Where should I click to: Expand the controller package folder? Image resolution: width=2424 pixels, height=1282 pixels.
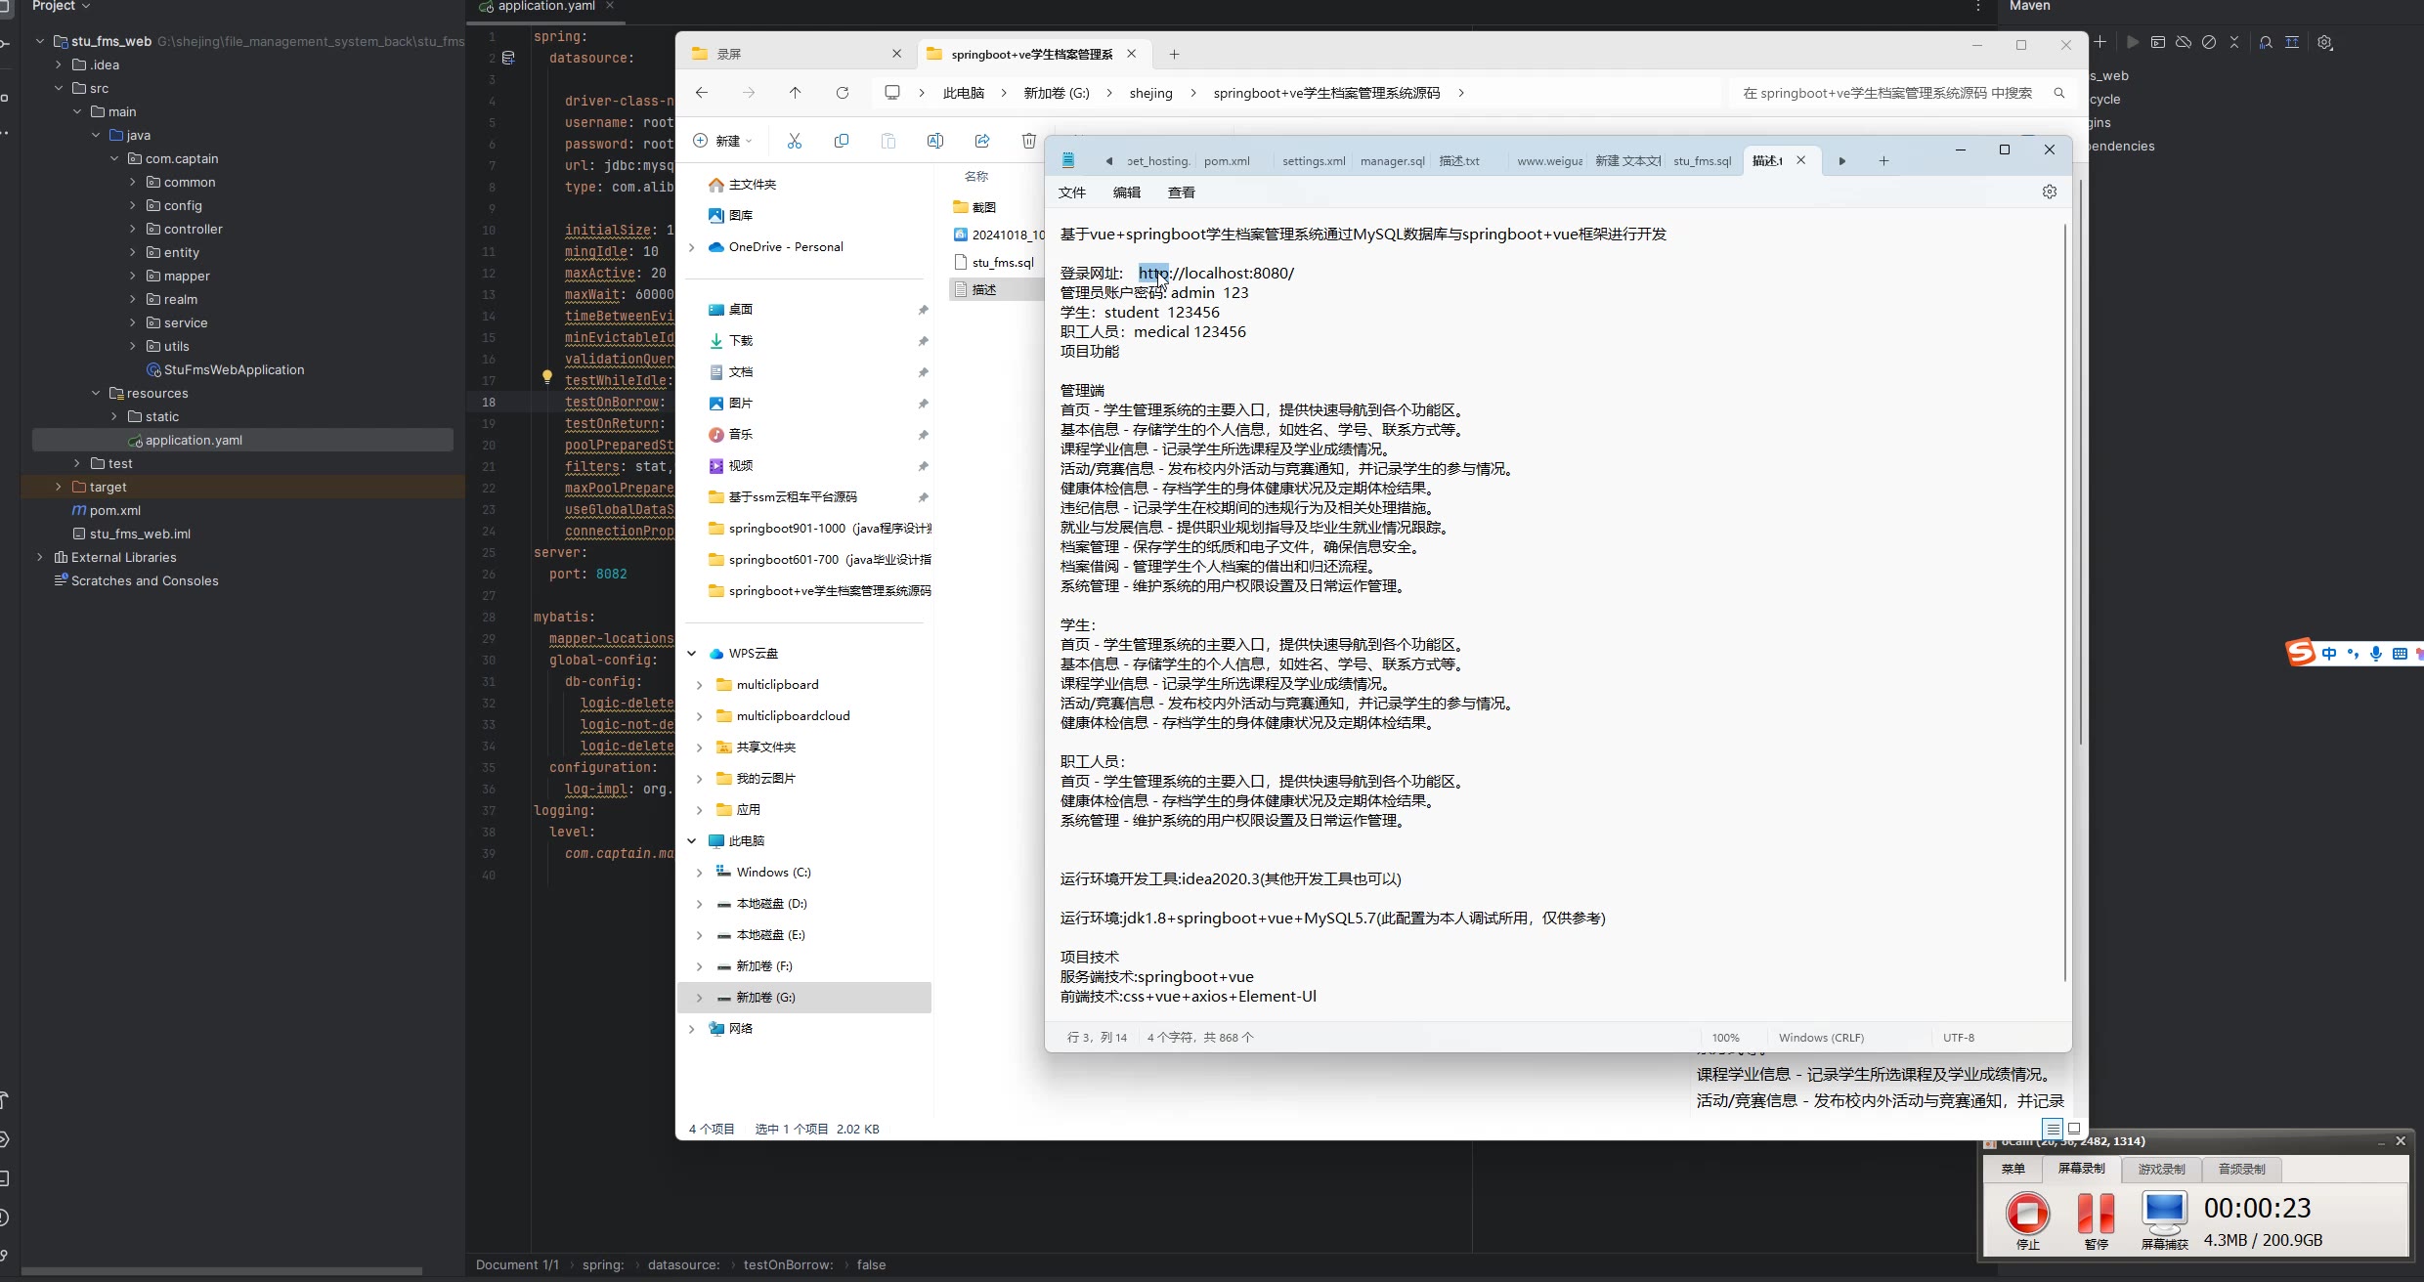[133, 229]
